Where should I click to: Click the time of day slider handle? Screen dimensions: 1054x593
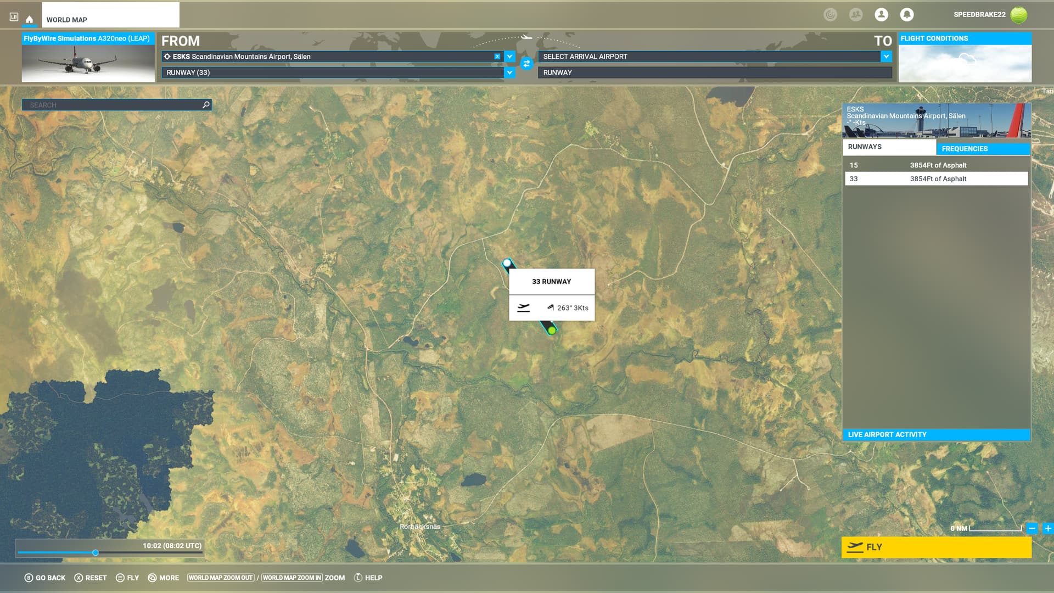(x=96, y=553)
